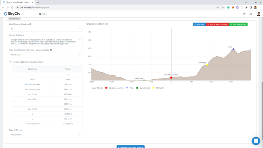Click info icon beside Wind Source Direction
Screen dimensions: 263x148
coord(30,24)
